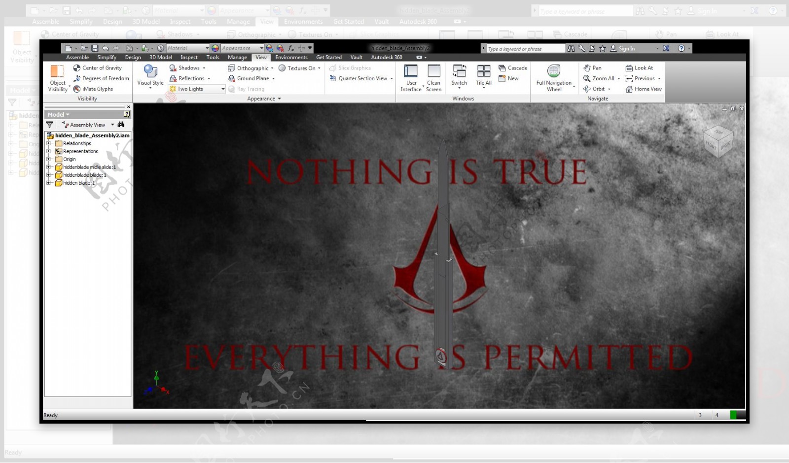
Task: Click the Favorites star icon
Action: click(602, 48)
